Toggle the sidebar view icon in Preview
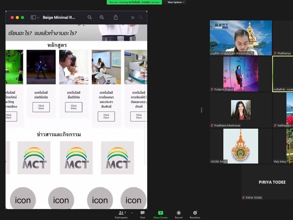This screenshot has height=220, width=293. pos(33,18)
